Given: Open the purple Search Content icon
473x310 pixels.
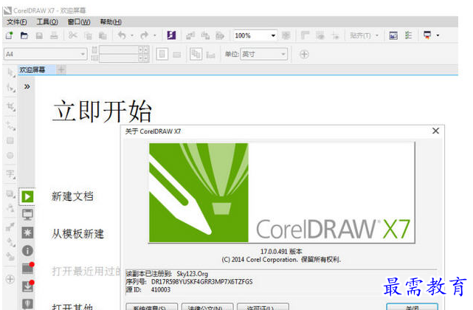Looking at the screenshot, I should [171, 35].
